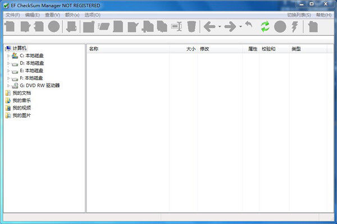Sort by the 校验和 column header

[274, 49]
